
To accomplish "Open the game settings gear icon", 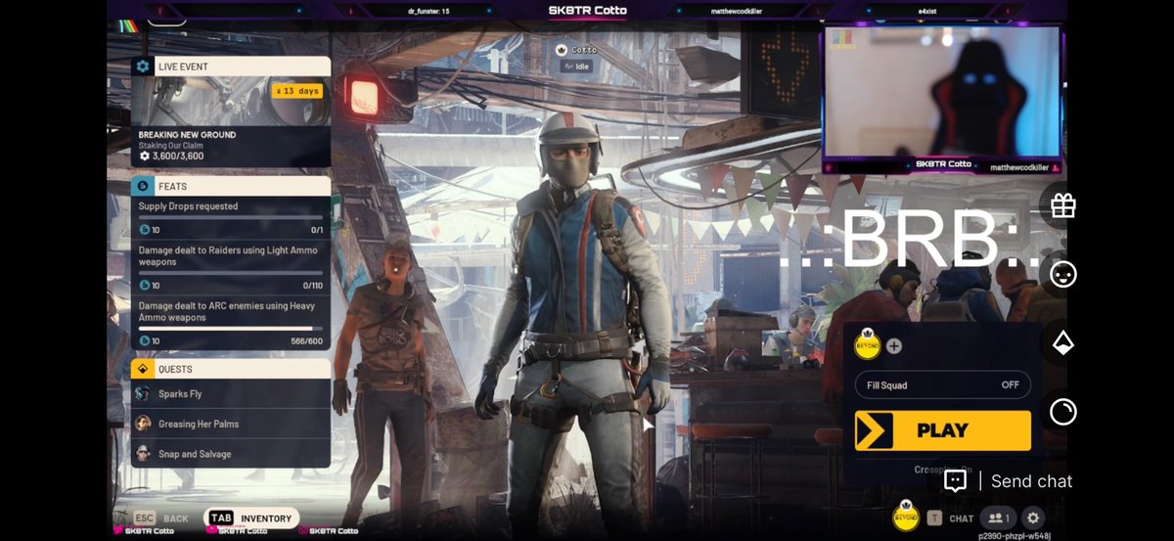I will [1033, 518].
